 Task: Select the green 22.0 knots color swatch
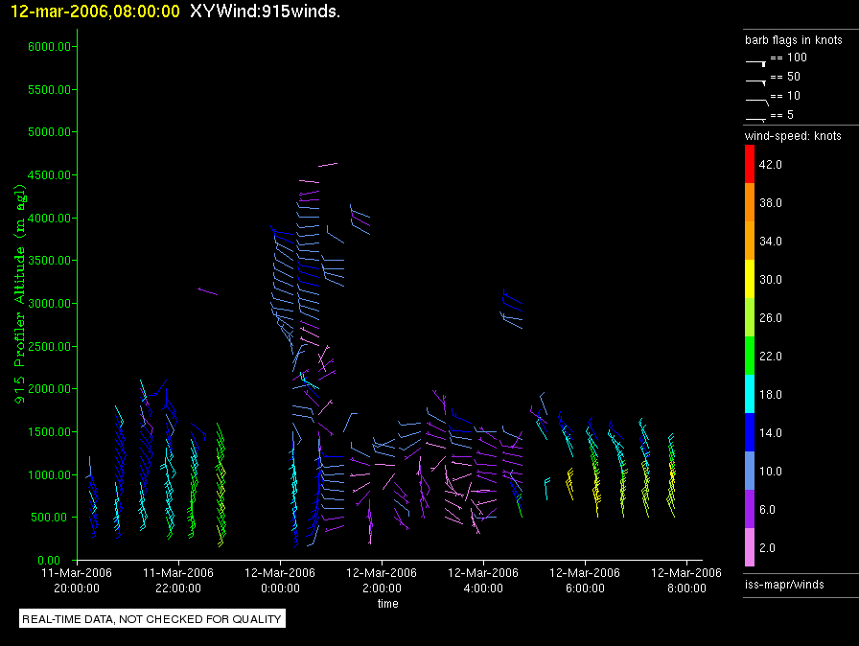tap(750, 356)
